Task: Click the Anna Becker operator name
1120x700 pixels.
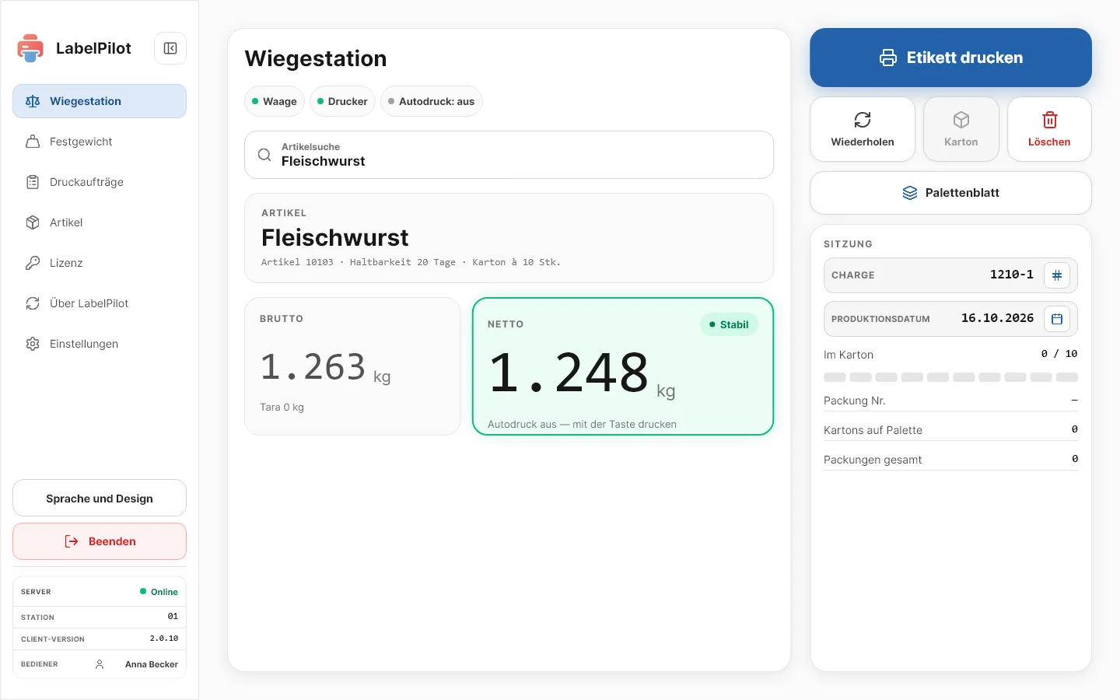Action: [x=152, y=664]
